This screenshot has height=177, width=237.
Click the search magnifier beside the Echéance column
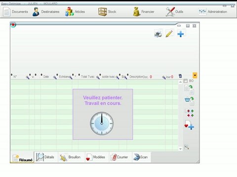pyautogui.click(x=71, y=77)
